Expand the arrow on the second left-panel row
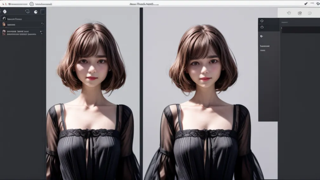Viewport: 320px width, 180px height. tap(42, 24)
